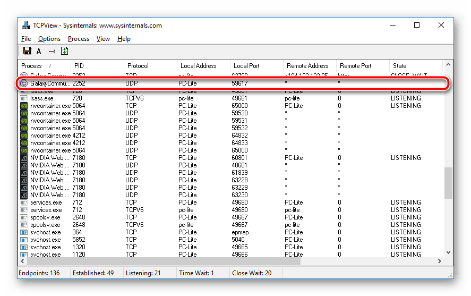The image size is (471, 296).
Task: Click the vertical scrollbar down arrow
Action: [449, 253]
